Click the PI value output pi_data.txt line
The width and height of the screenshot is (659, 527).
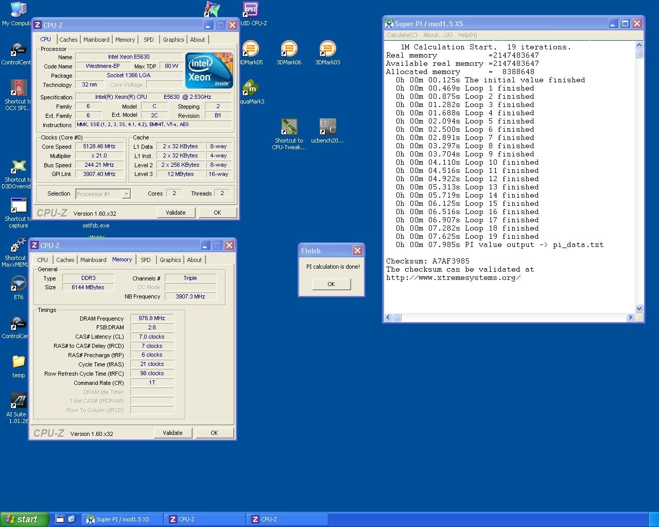499,244
